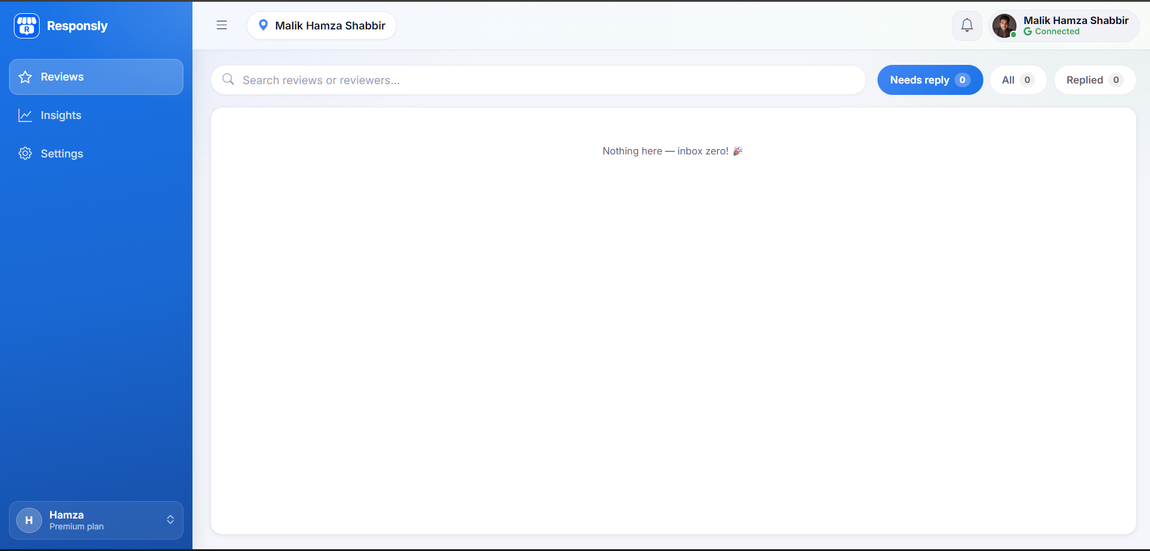The height and width of the screenshot is (551, 1150).
Task: Expand the Hamza account chevron
Action: tap(170, 520)
